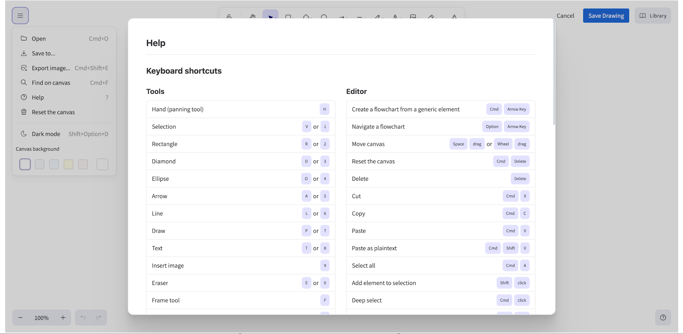
Task: Click the 'Delete' row label in Editor list
Action: click(x=360, y=179)
